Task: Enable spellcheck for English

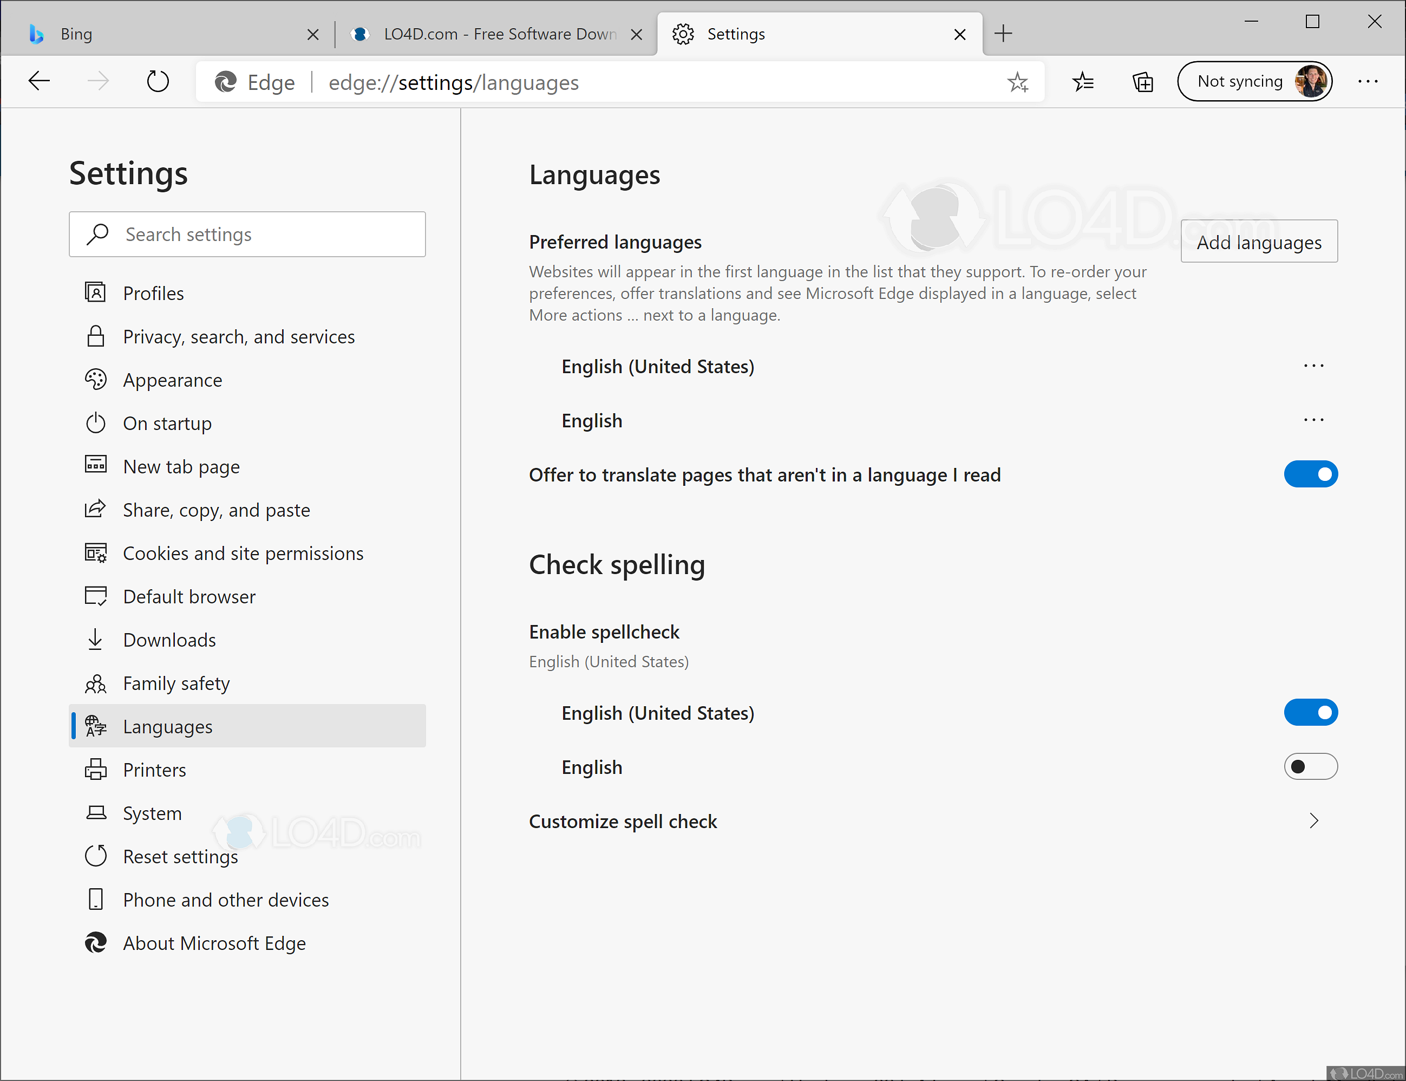Action: click(x=1310, y=766)
